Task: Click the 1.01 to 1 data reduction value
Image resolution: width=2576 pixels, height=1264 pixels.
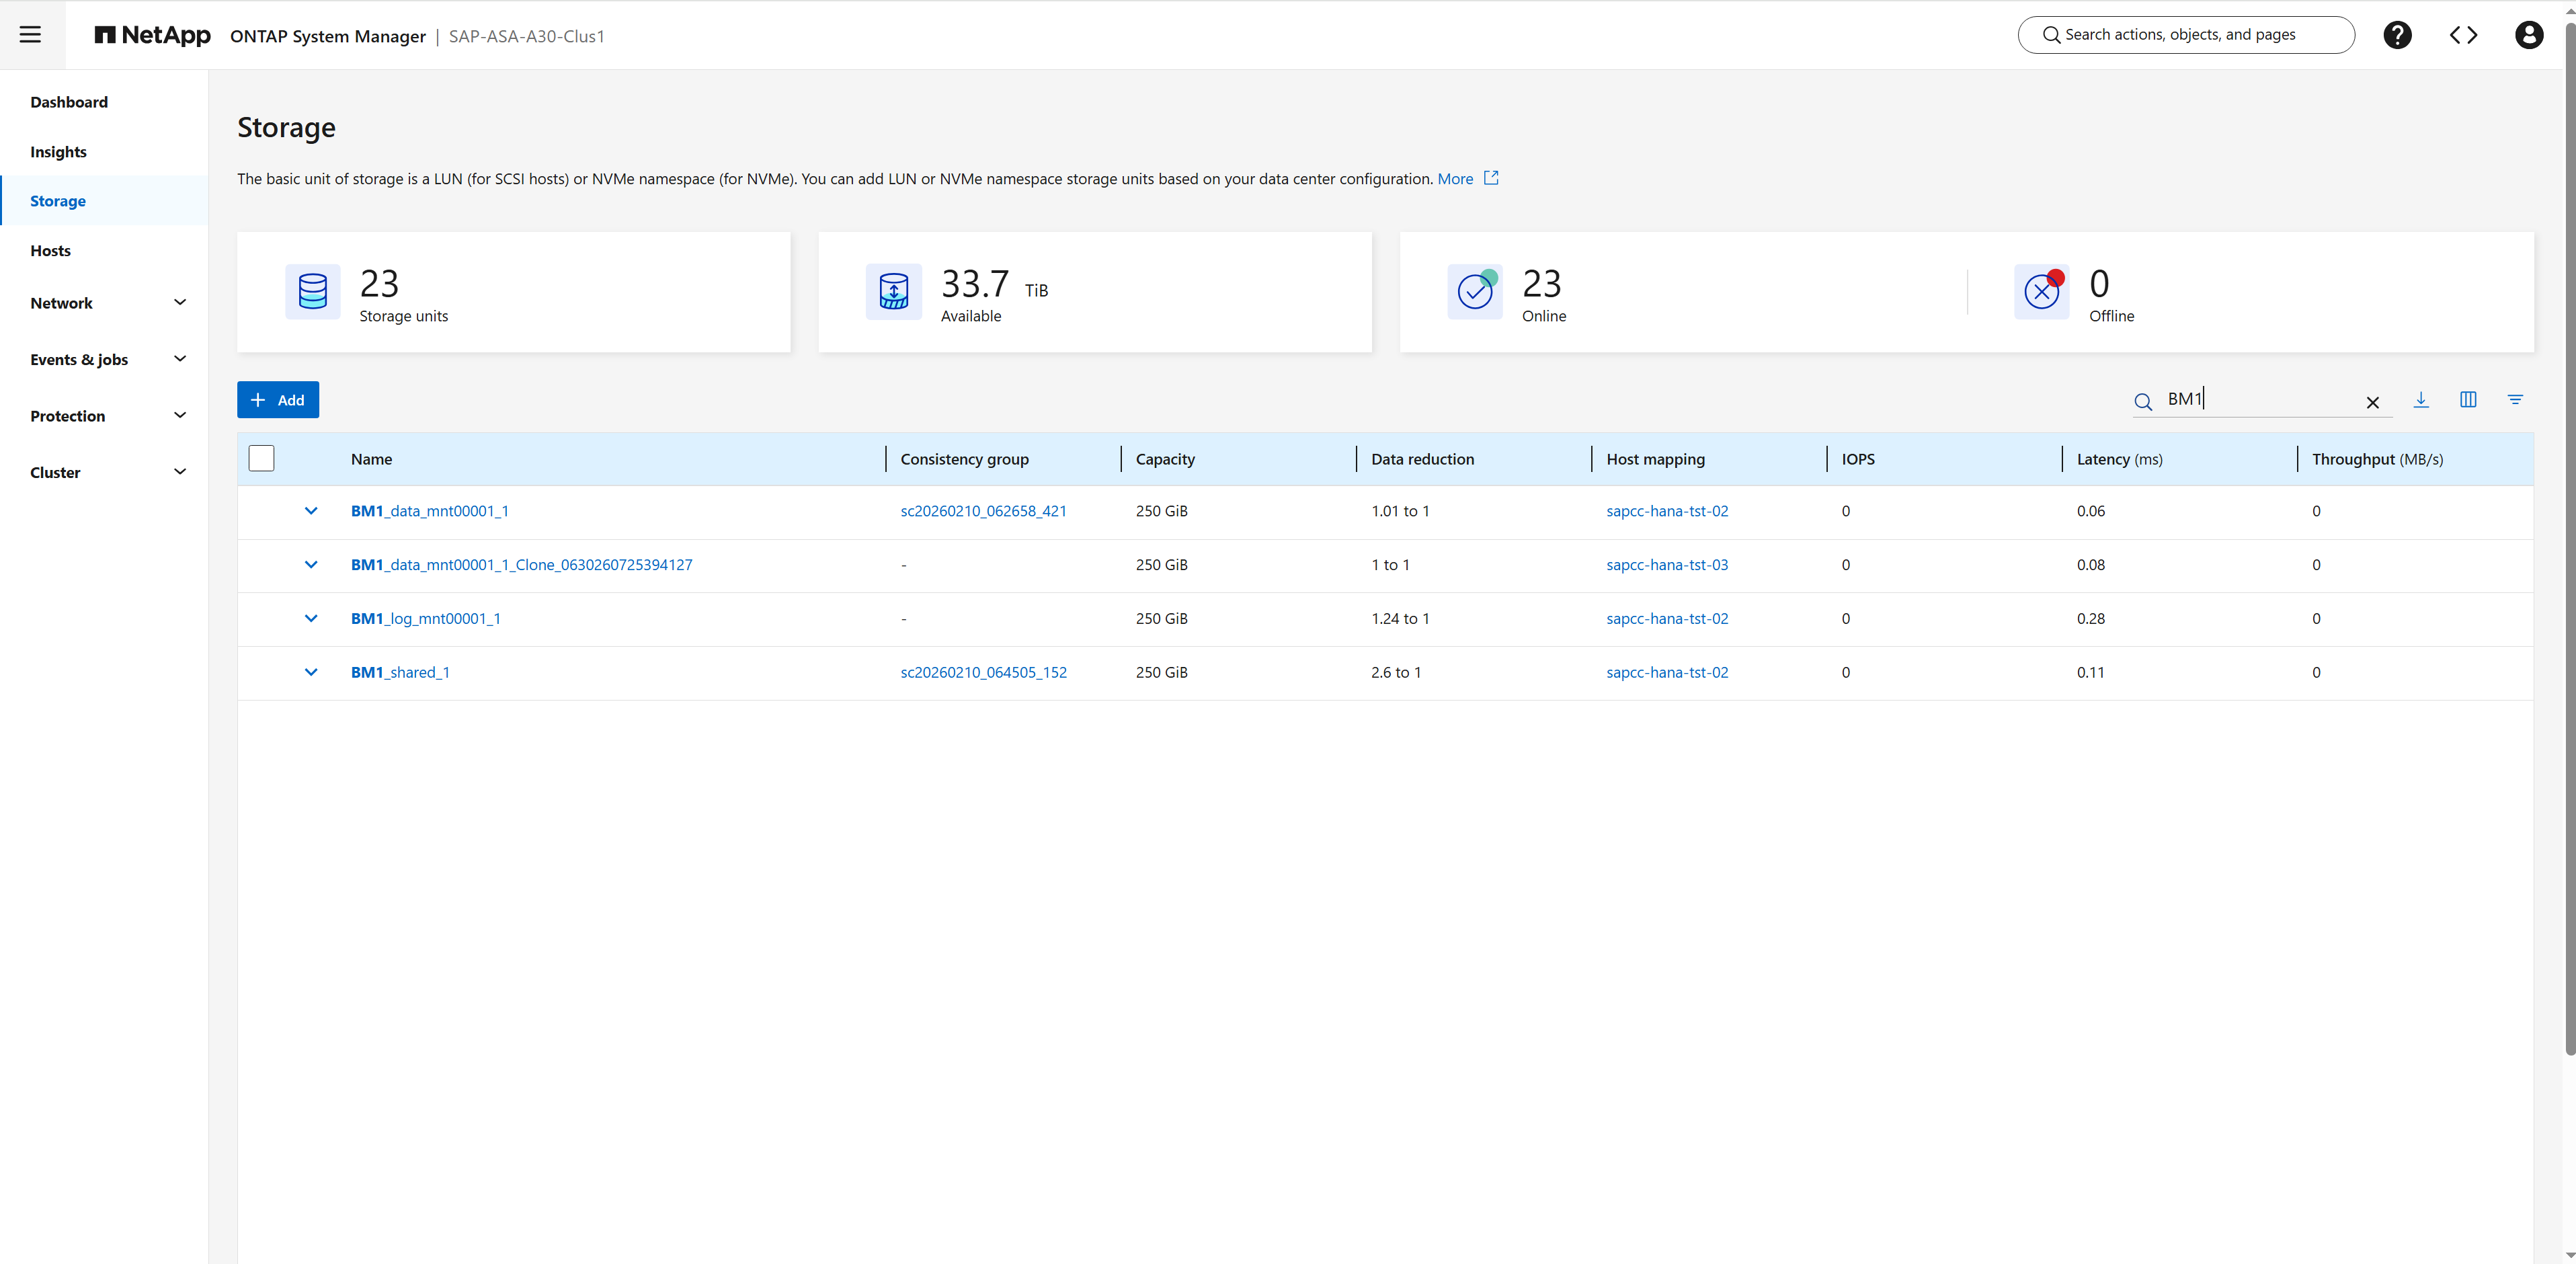Action: (1400, 511)
